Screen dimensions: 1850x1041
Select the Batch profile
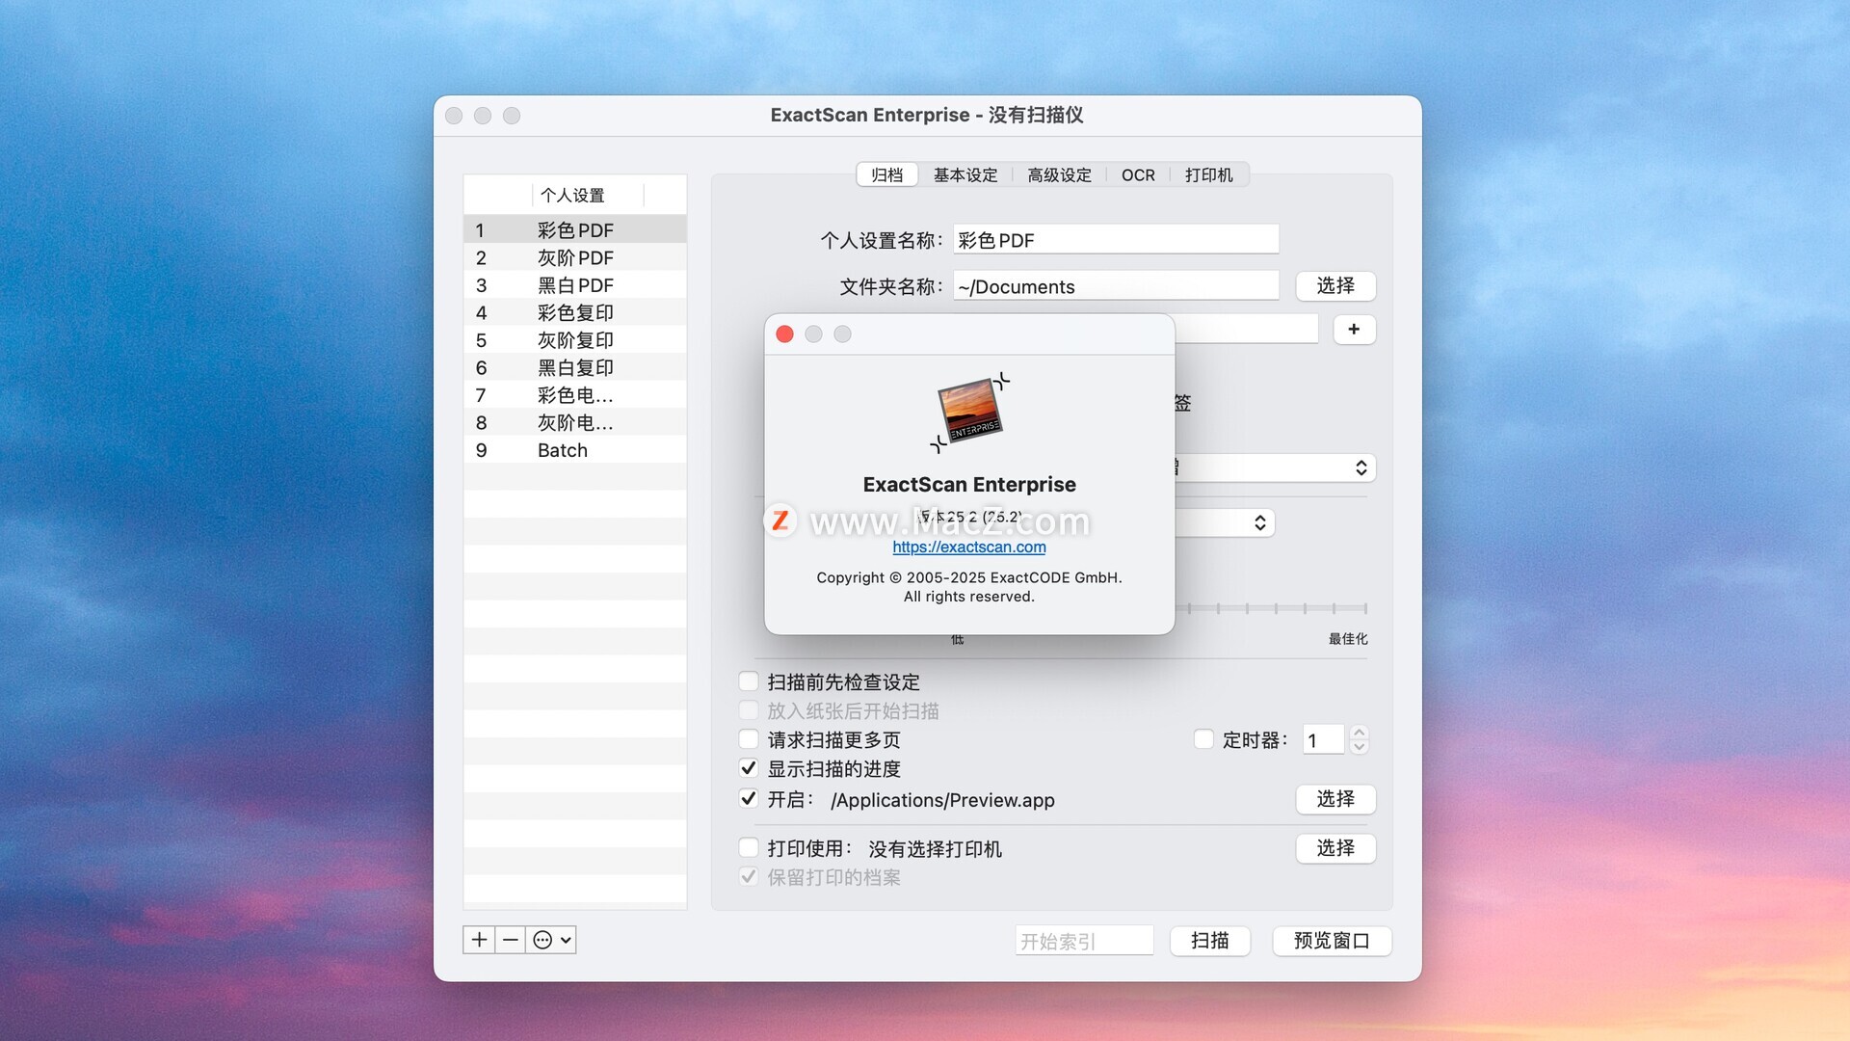(575, 450)
